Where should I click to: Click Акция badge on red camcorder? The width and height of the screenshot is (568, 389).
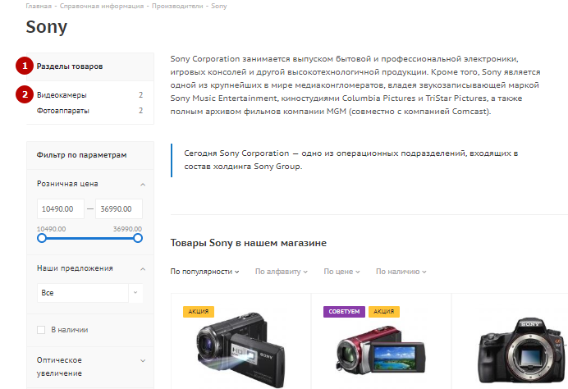[384, 312]
